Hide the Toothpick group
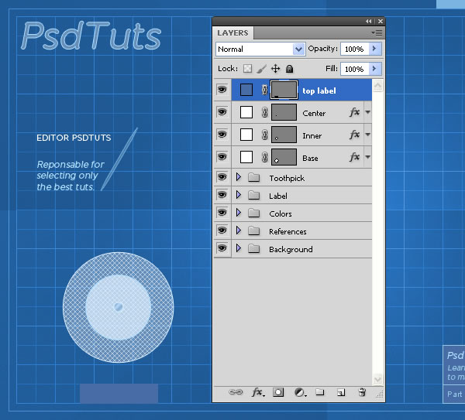Screen dimensions: 465x420 222,177
